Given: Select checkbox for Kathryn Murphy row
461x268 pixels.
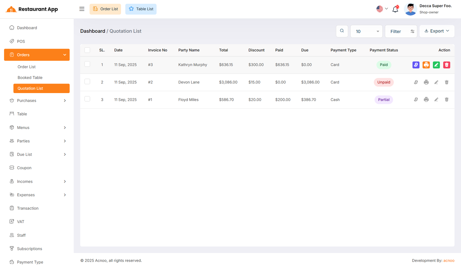Looking at the screenshot, I should (87, 64).
